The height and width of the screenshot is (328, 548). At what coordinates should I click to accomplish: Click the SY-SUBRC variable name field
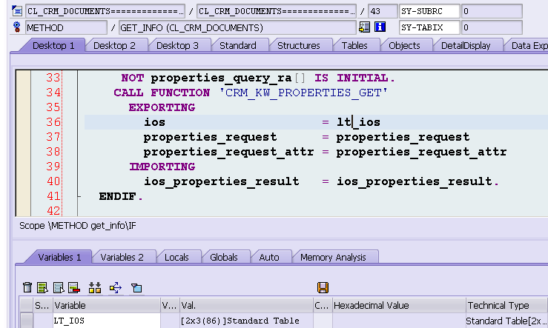(429, 11)
